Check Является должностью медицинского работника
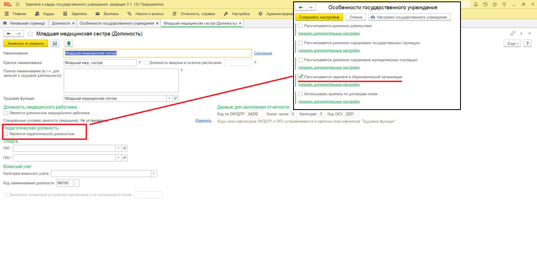The width and height of the screenshot is (537, 263). pos(6,113)
